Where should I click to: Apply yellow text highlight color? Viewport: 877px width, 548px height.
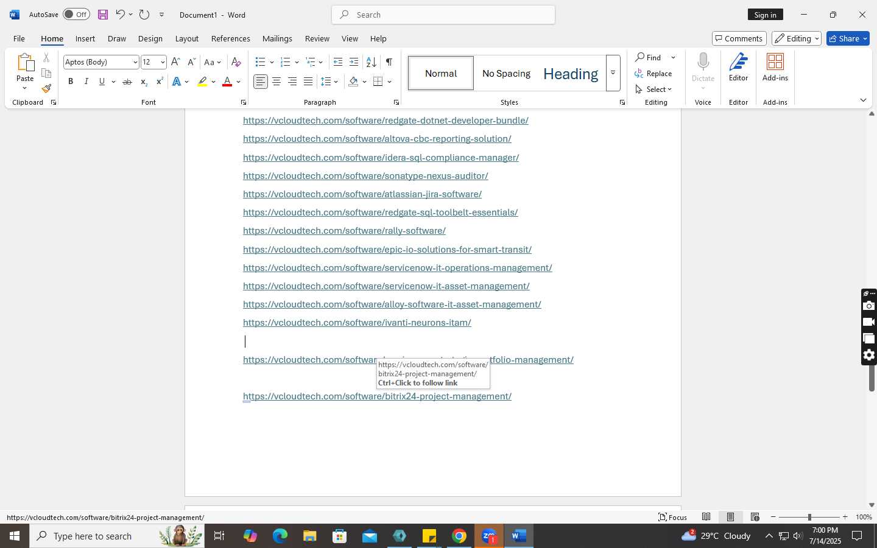point(203,82)
